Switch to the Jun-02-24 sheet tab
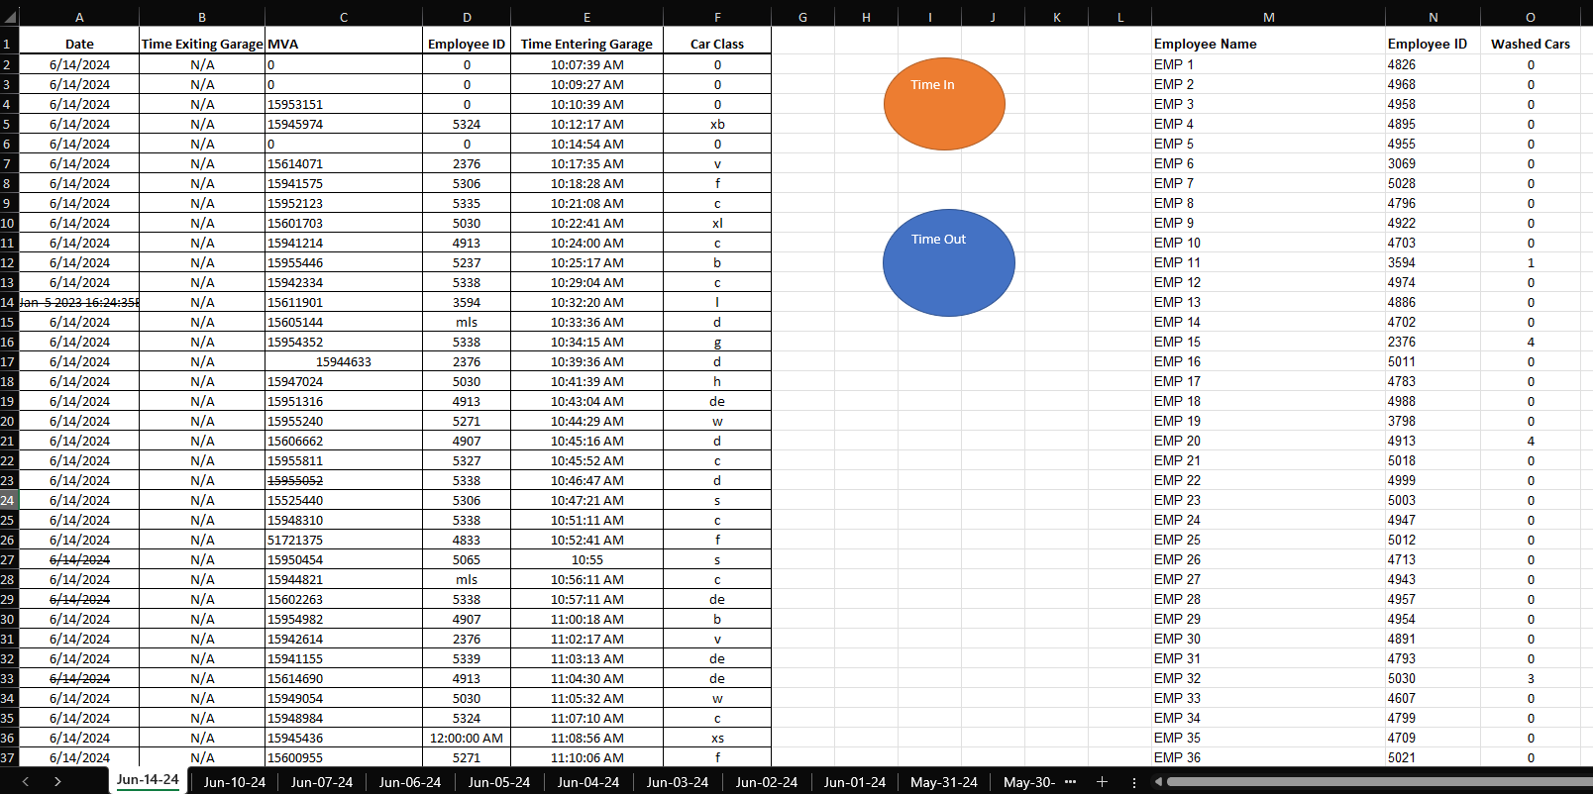This screenshot has width=1593, height=794. coord(767,782)
